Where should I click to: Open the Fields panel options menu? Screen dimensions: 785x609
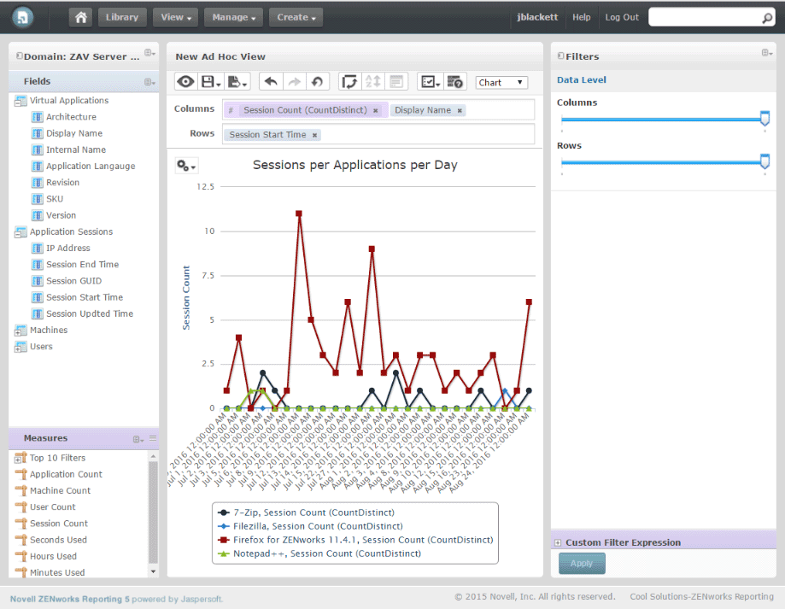[149, 82]
